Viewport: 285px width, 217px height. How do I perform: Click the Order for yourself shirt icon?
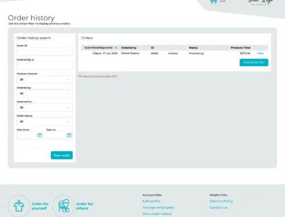coord(19,206)
